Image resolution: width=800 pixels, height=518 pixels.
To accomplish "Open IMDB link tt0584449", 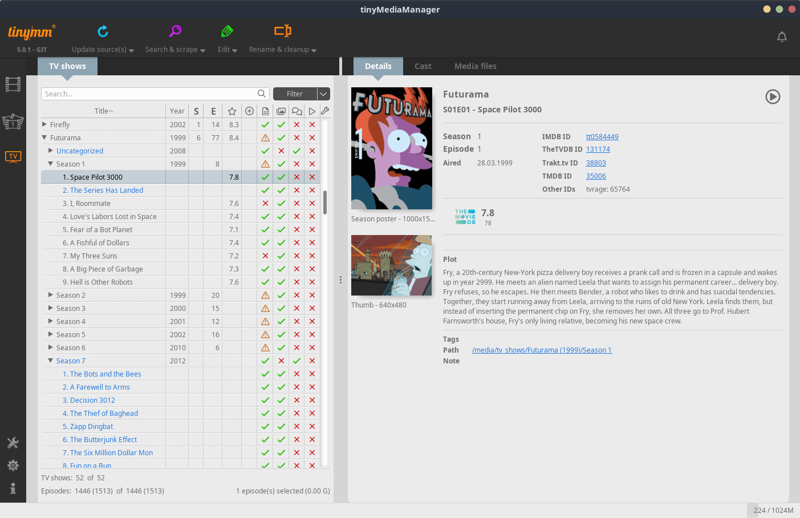I will [x=602, y=137].
